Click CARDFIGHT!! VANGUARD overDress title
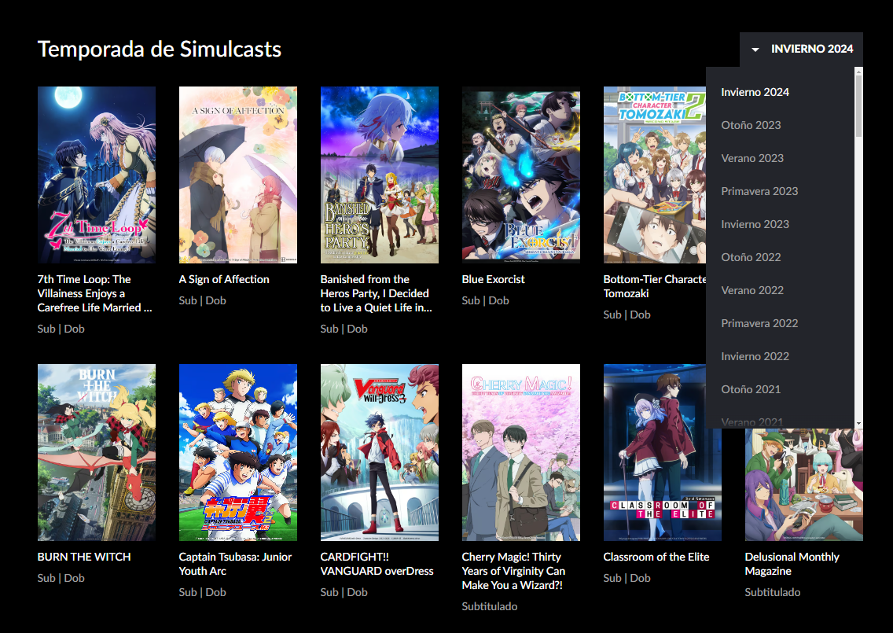Viewport: 893px width, 633px height. 377,564
